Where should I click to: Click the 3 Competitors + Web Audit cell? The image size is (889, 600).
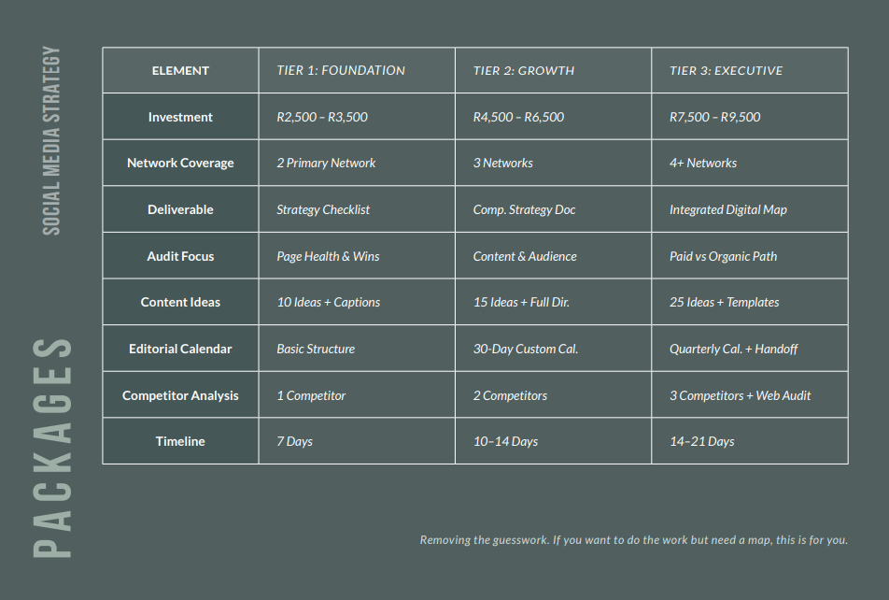tap(740, 396)
